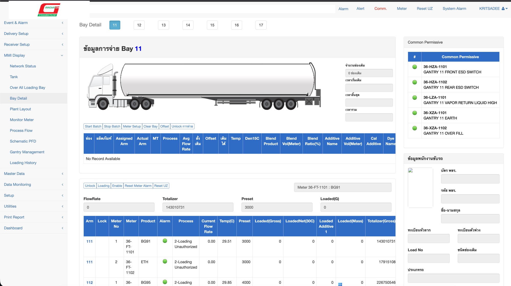Click the tanker truck illustration

(x=204, y=86)
